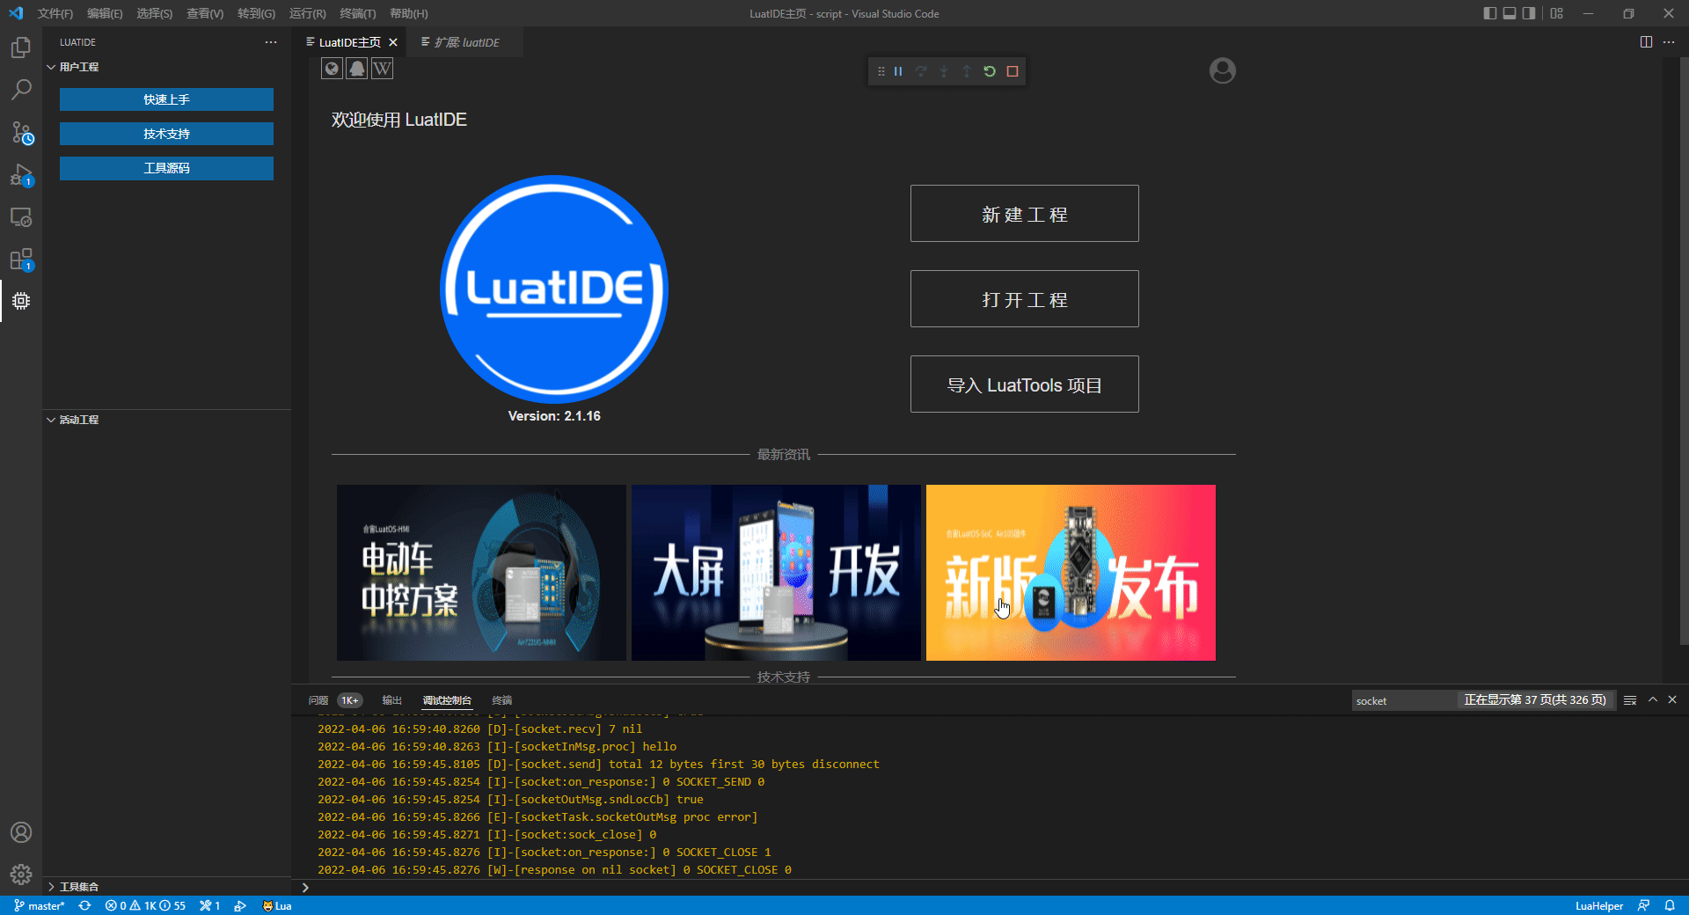Select the LuatIDE chip icon in activity bar
The image size is (1689, 915).
pos(21,301)
